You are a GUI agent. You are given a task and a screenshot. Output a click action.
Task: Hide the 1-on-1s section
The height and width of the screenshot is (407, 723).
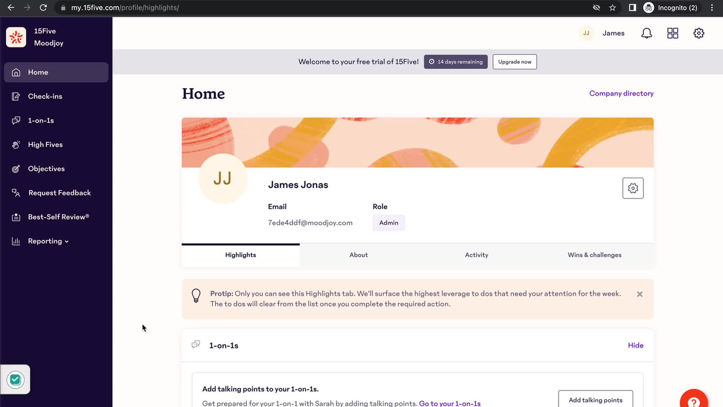635,345
